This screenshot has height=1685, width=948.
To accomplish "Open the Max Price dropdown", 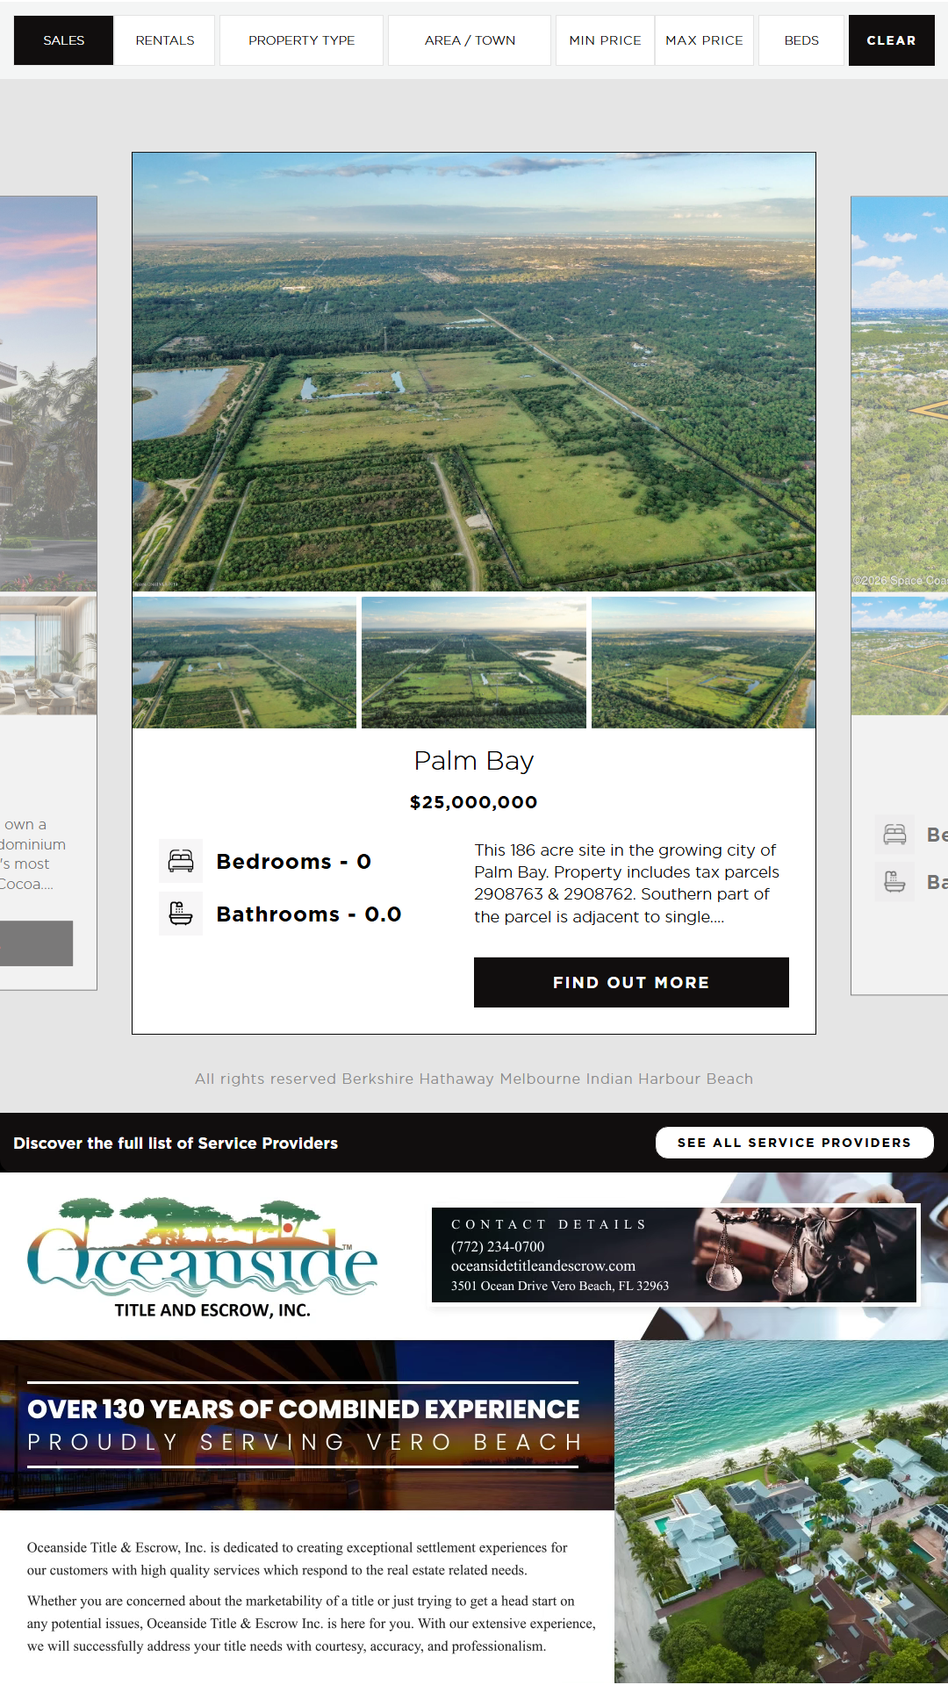I will coord(704,40).
